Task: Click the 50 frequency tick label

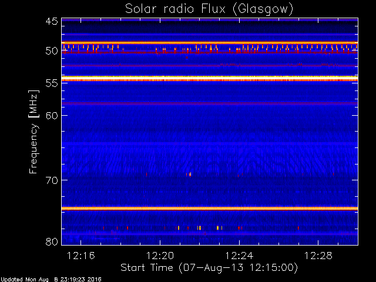Action: (52, 51)
